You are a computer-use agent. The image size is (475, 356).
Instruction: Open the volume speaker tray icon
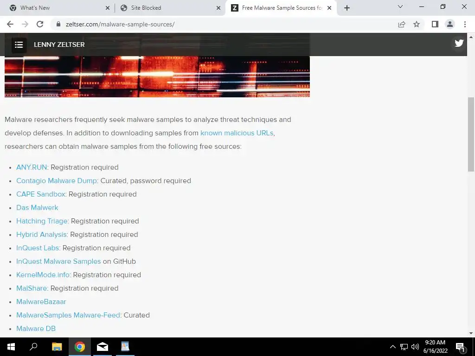(415, 347)
